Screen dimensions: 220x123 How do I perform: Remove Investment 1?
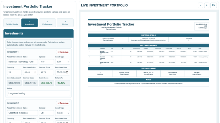[63, 52]
